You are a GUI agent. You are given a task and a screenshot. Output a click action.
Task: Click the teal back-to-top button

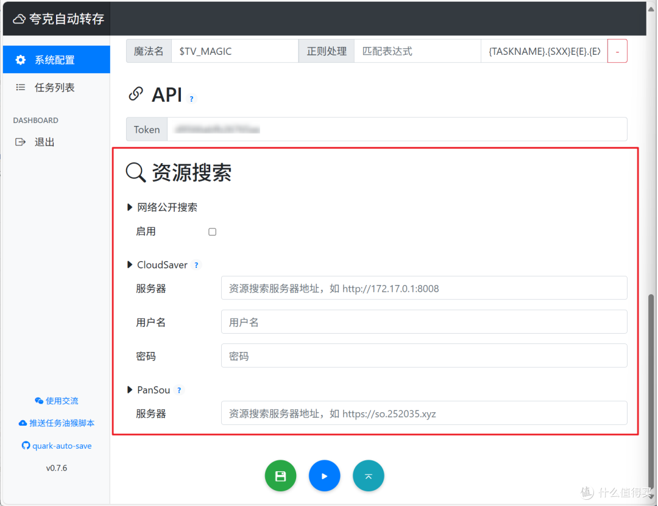click(x=369, y=476)
